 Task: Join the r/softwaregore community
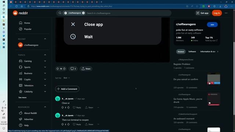tap(212, 25)
